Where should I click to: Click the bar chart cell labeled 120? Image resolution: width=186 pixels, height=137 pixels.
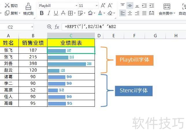pos(71,70)
